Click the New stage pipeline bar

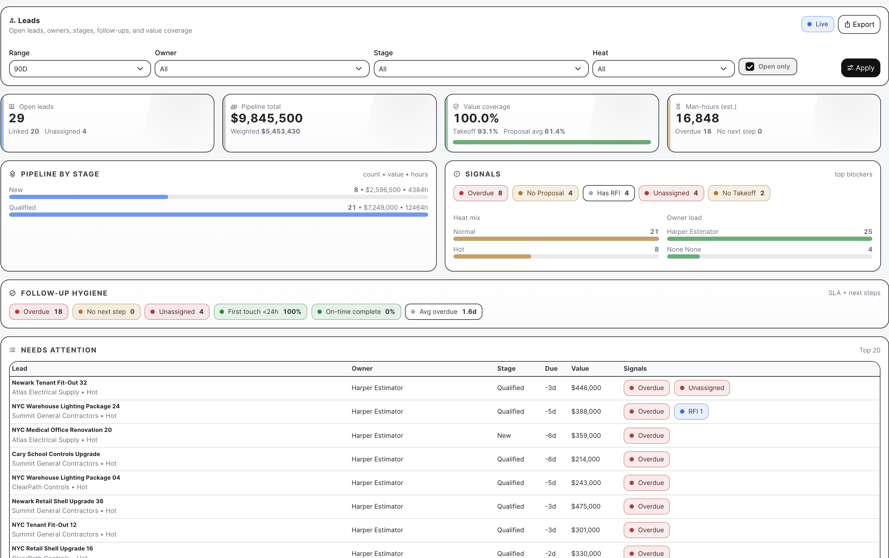(x=219, y=197)
